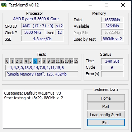This screenshot has height=132, width=132.
Task: Select test number 8 box
Action: 44,61
